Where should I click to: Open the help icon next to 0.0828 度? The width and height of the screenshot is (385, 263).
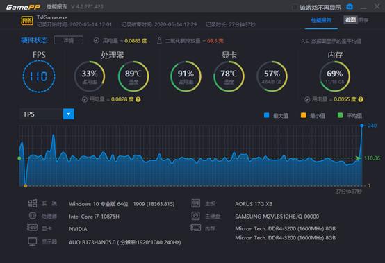[x=138, y=99]
